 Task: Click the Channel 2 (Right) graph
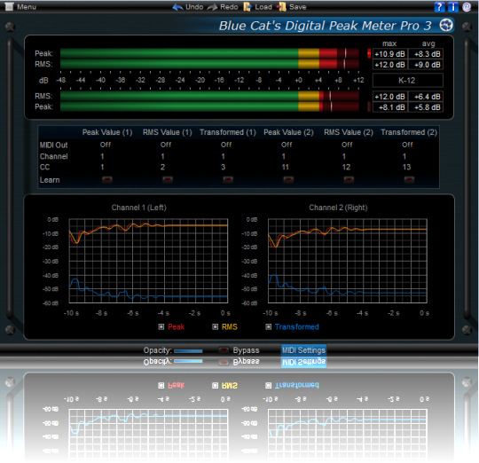[348, 261]
